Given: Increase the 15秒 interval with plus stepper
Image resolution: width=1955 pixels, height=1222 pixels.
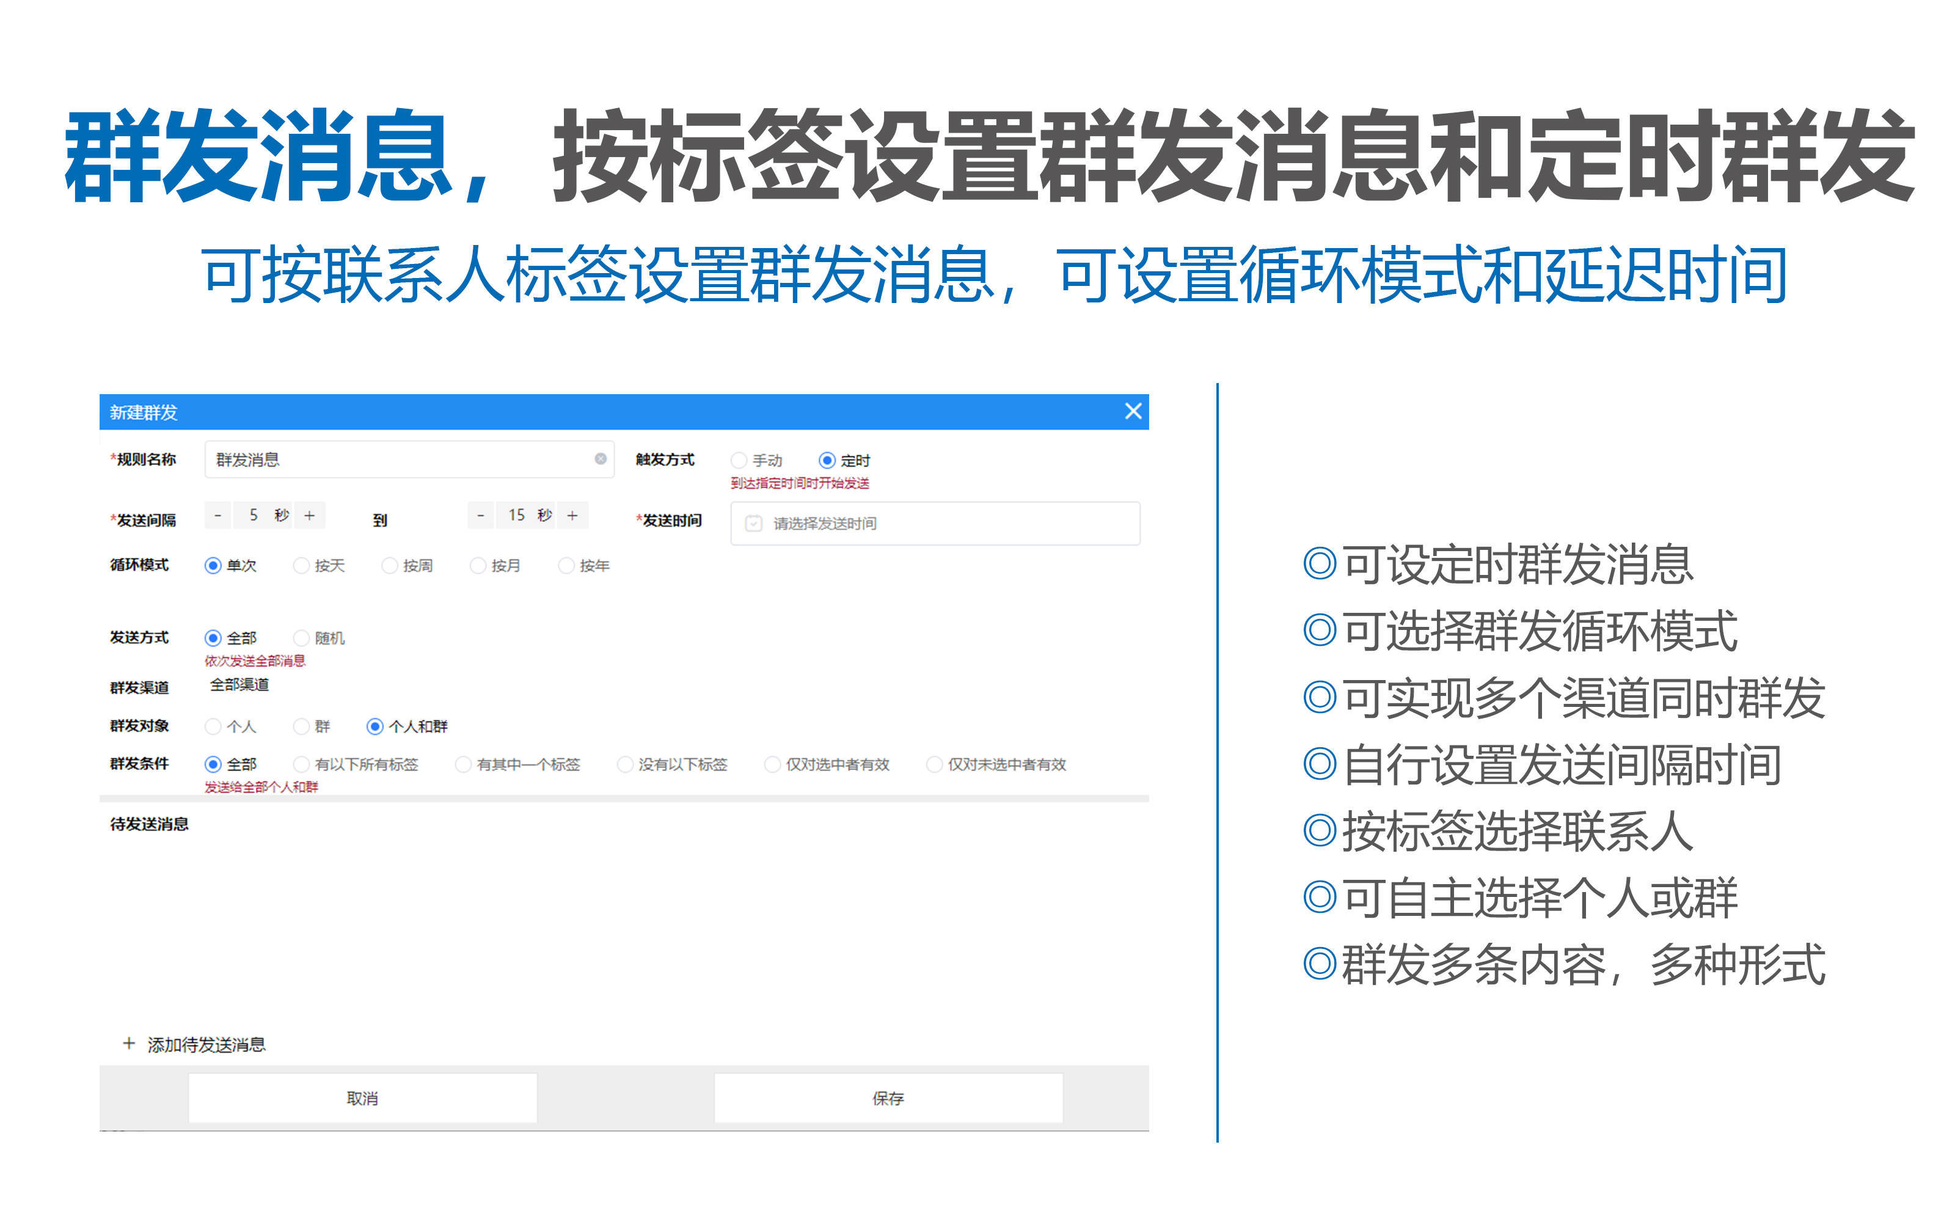Looking at the screenshot, I should point(573,515).
